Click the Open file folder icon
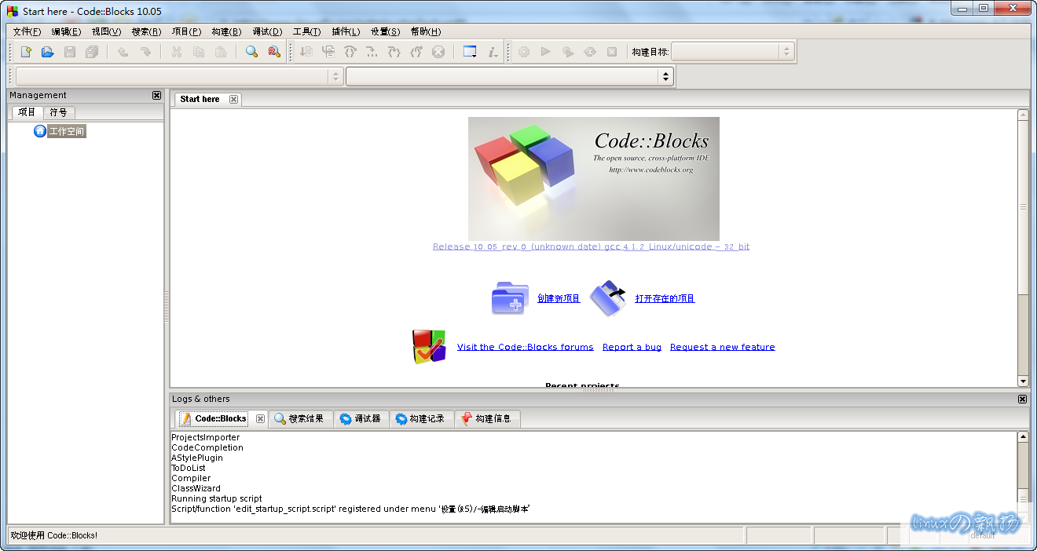Screen dimensions: 1037x551 (x=48, y=52)
